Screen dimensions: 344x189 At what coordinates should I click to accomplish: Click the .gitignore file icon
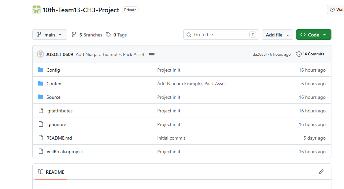pyautogui.click(x=41, y=124)
